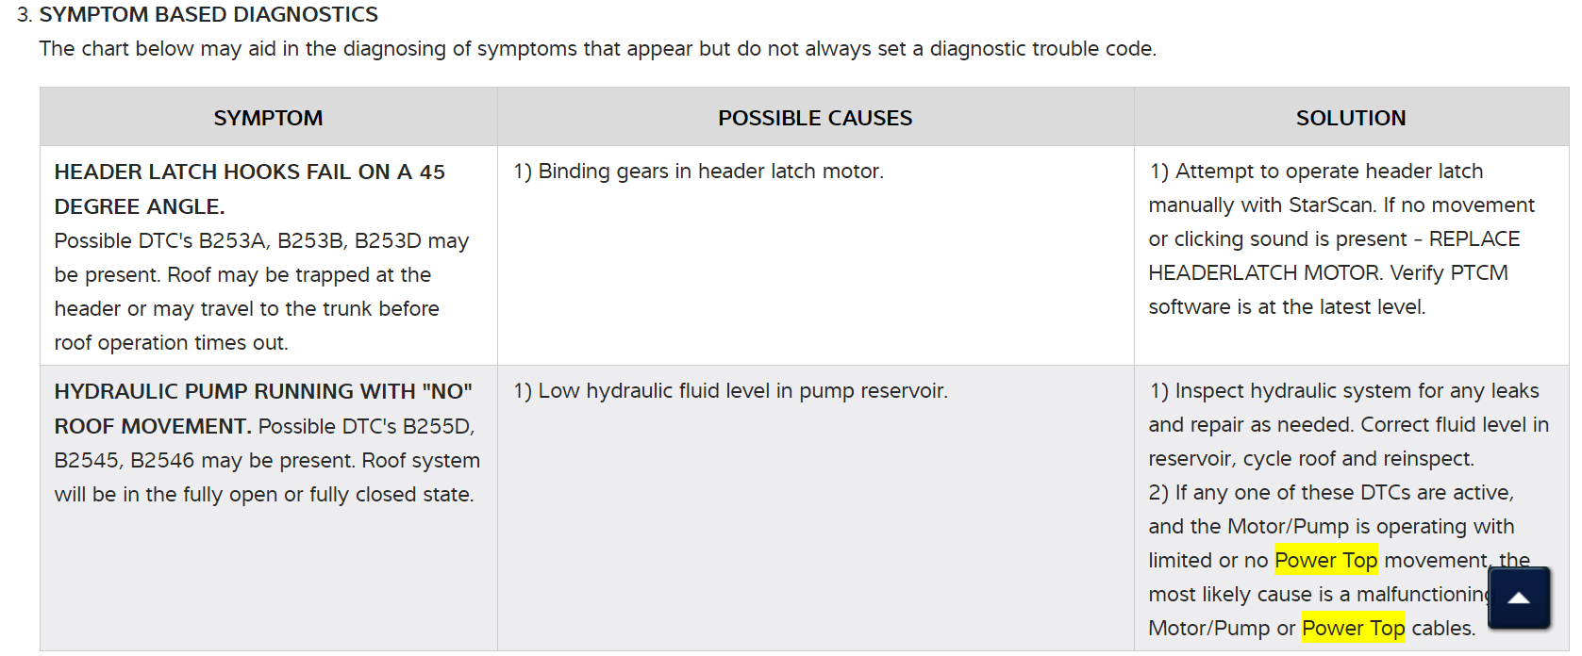Click the bold HYDRAULIC PUMP RUNNING symptom text
The image size is (1582, 656).
coord(262,392)
